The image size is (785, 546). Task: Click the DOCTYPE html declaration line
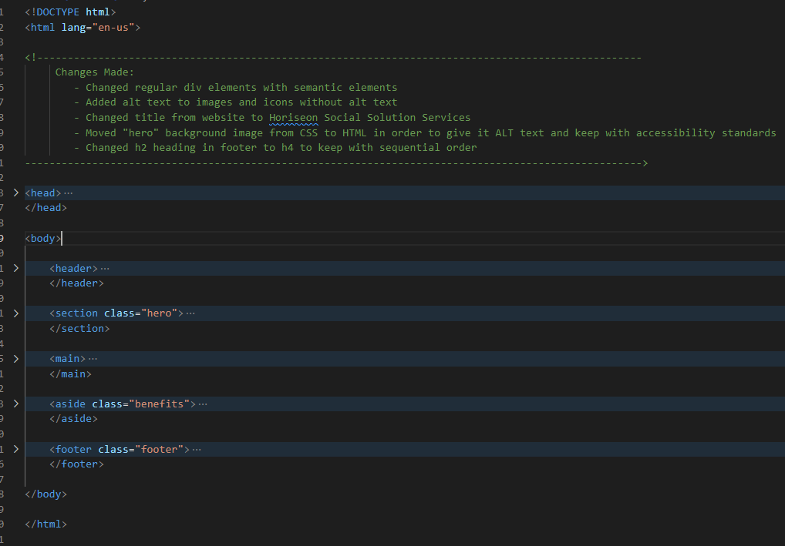click(71, 12)
